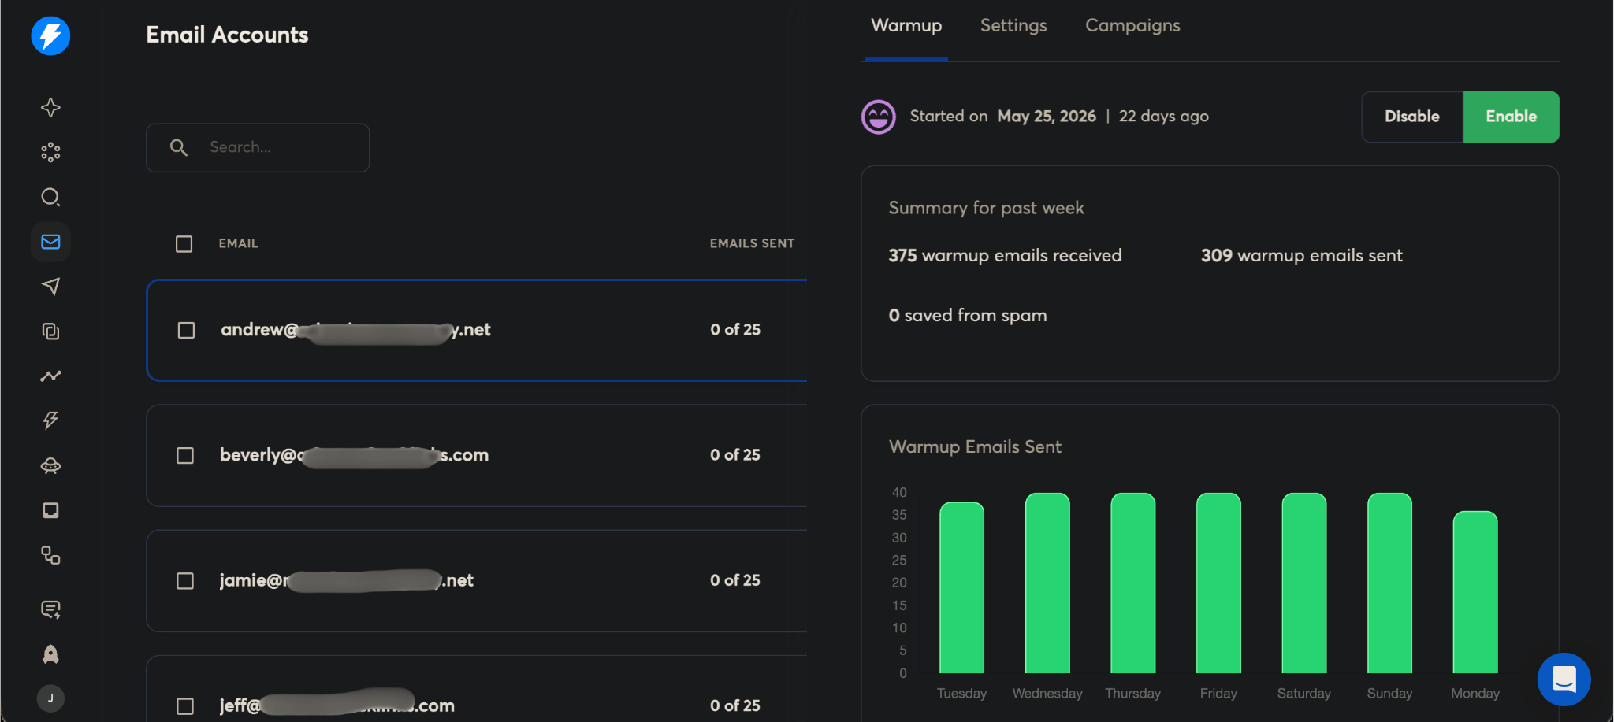The height and width of the screenshot is (722, 1614).
Task: Check the jamie@ account checkbox
Action: [185, 581]
